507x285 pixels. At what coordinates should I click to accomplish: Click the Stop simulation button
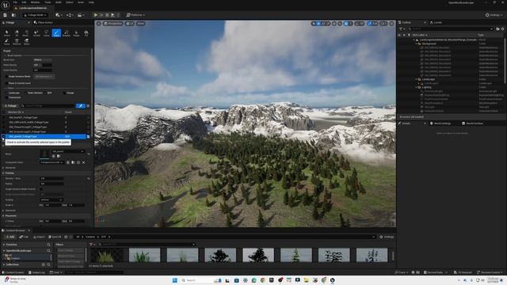coord(107,15)
